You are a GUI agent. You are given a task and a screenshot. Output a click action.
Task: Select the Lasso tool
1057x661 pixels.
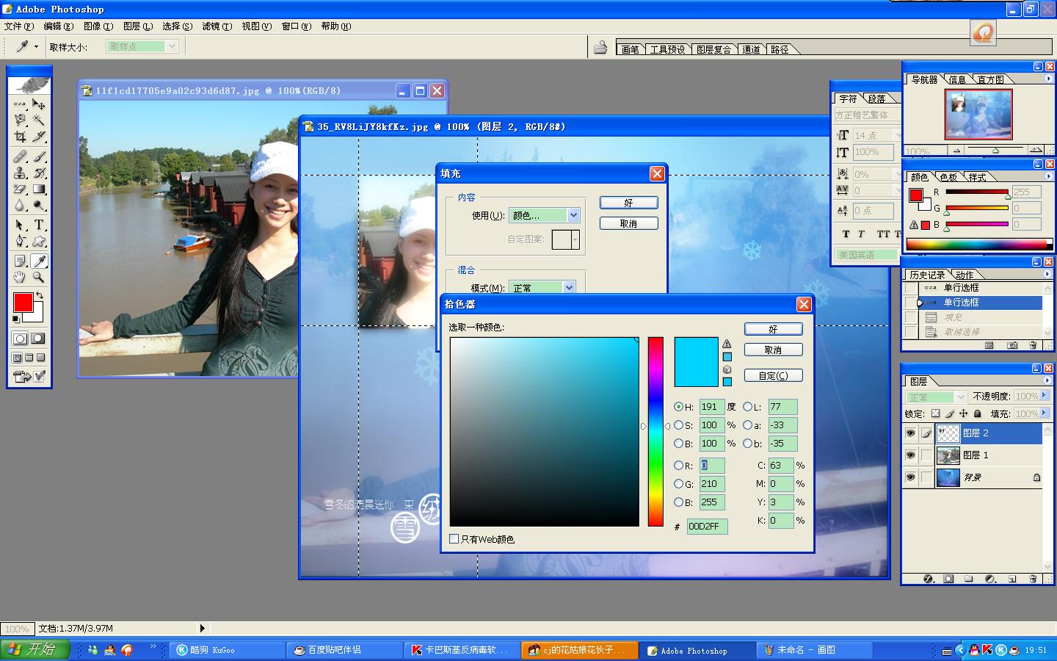(20, 120)
